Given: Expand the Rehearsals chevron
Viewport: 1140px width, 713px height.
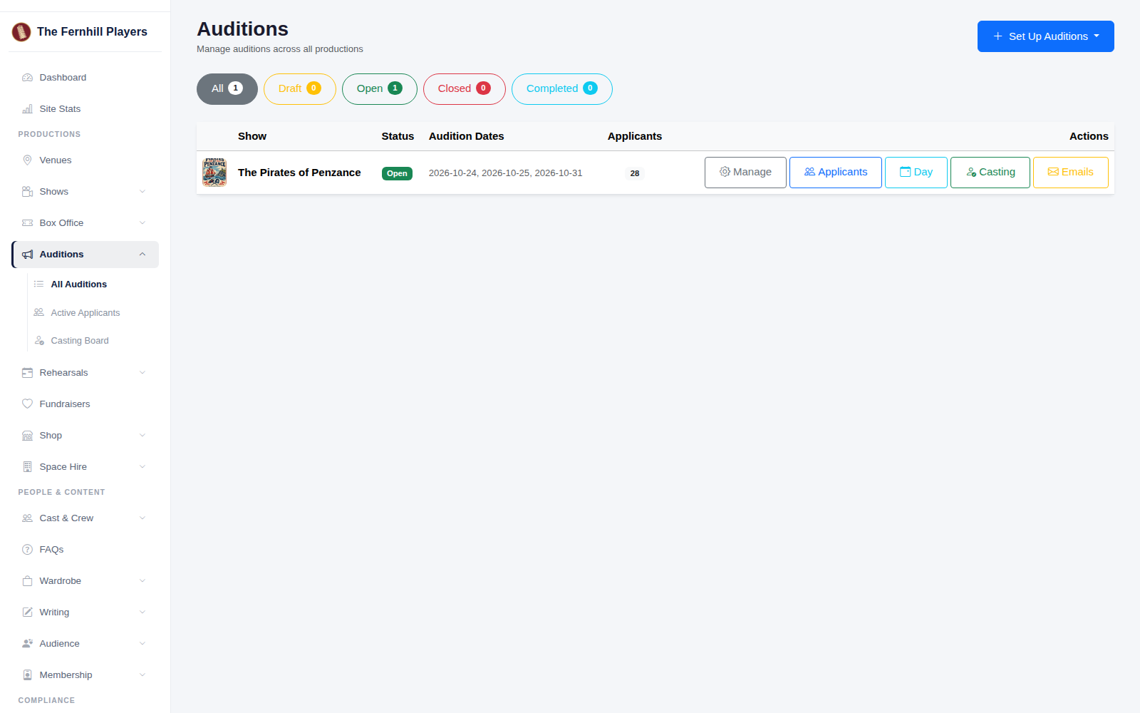Looking at the screenshot, I should pos(142,373).
